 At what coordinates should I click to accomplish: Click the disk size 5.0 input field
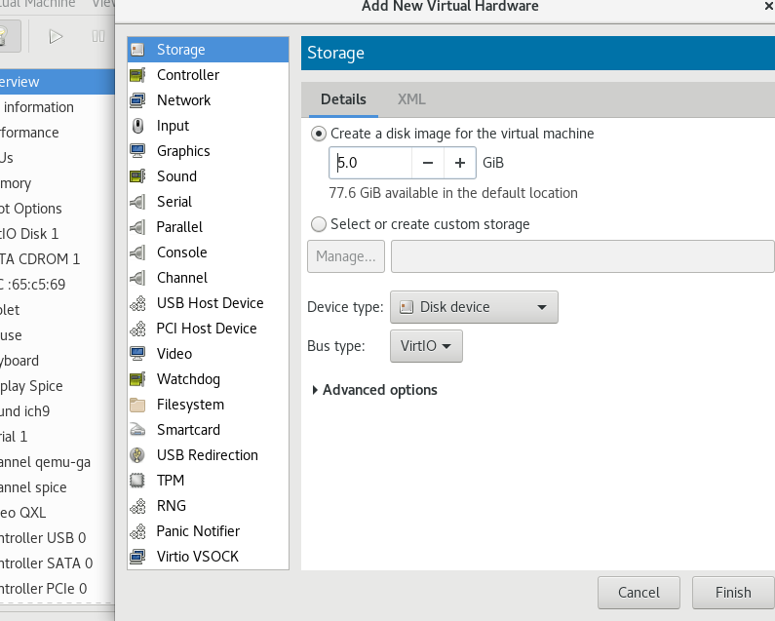tap(370, 163)
